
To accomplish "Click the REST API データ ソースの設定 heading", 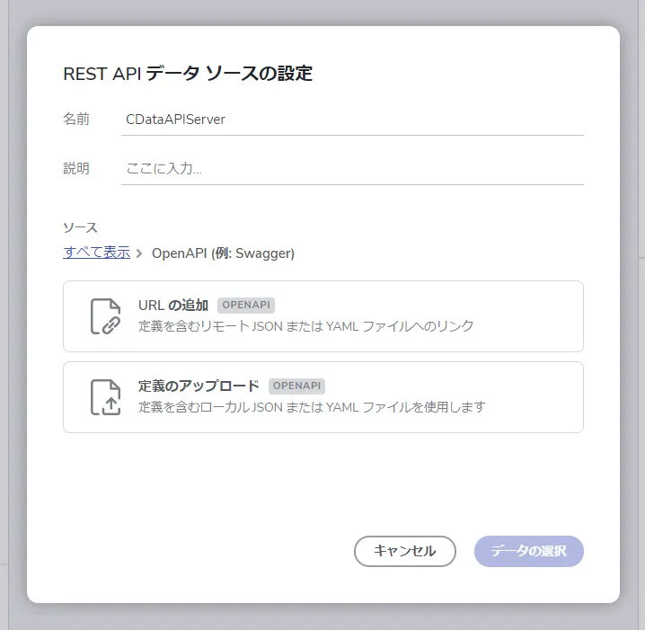I will click(188, 74).
